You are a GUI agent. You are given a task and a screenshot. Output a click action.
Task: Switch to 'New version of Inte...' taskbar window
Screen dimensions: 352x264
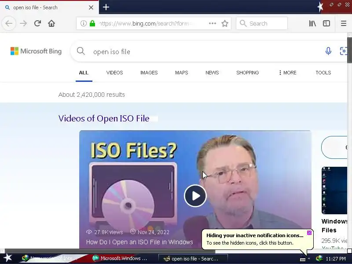pyautogui.click(x=50, y=258)
